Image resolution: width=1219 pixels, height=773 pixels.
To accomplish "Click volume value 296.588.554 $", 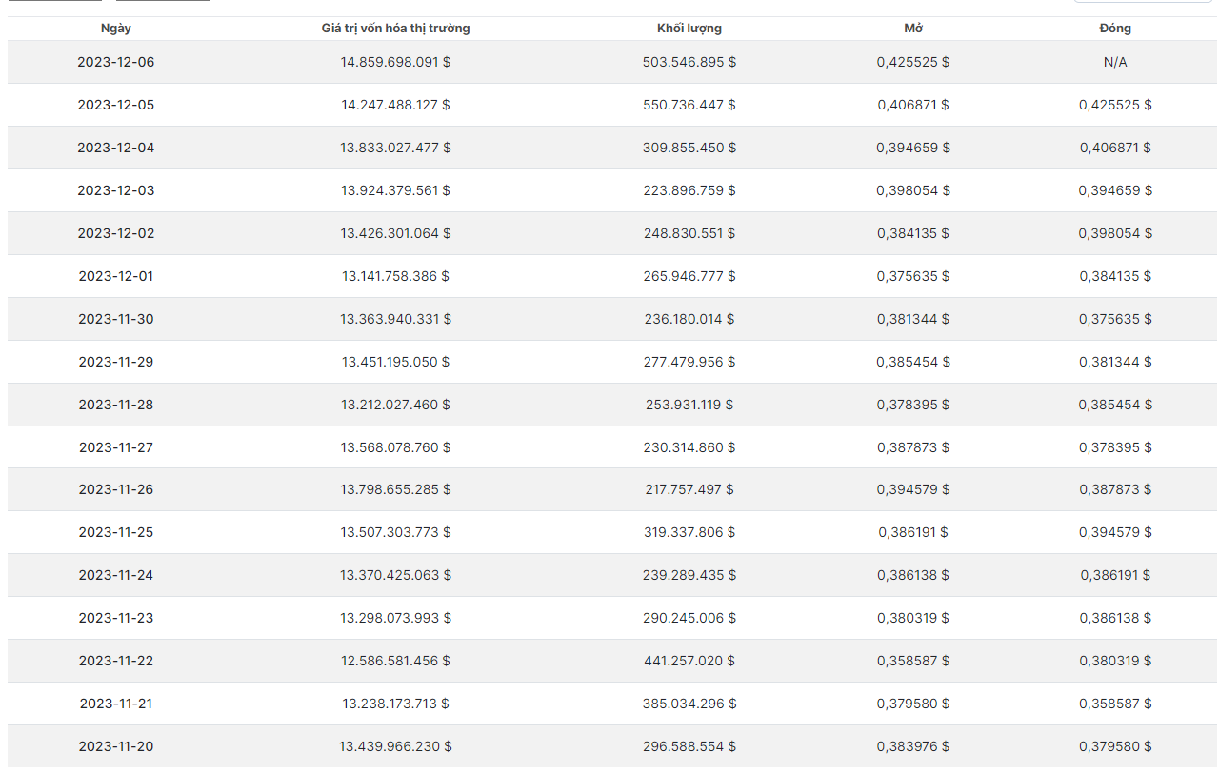I will [689, 746].
